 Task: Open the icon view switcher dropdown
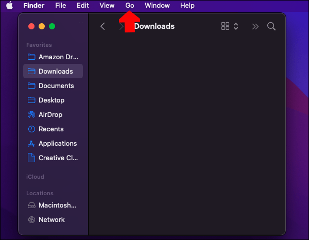point(230,26)
